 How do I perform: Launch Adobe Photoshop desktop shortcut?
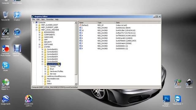click(166, 101)
